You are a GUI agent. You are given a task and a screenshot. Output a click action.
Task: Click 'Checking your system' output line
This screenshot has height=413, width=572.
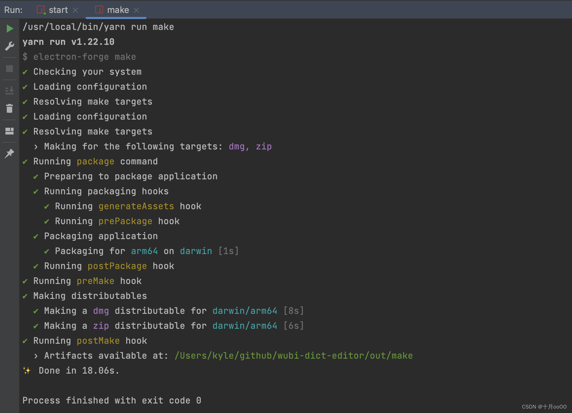(x=82, y=72)
